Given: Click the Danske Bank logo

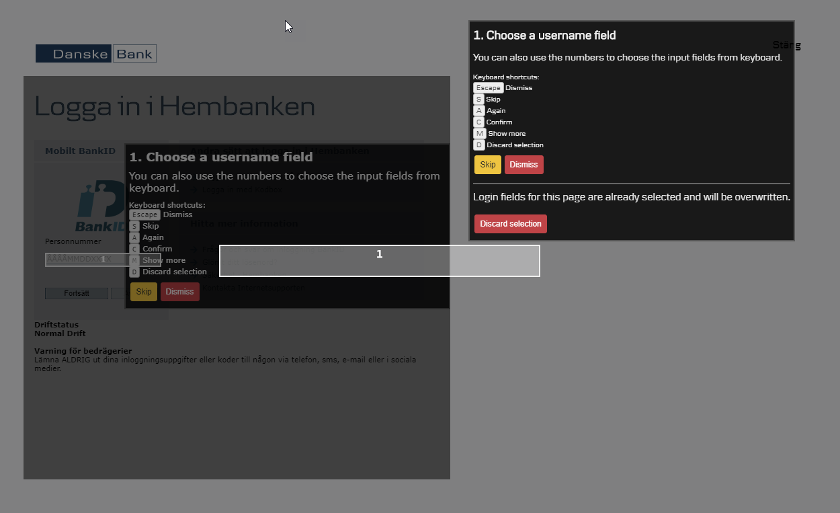Looking at the screenshot, I should [95, 53].
